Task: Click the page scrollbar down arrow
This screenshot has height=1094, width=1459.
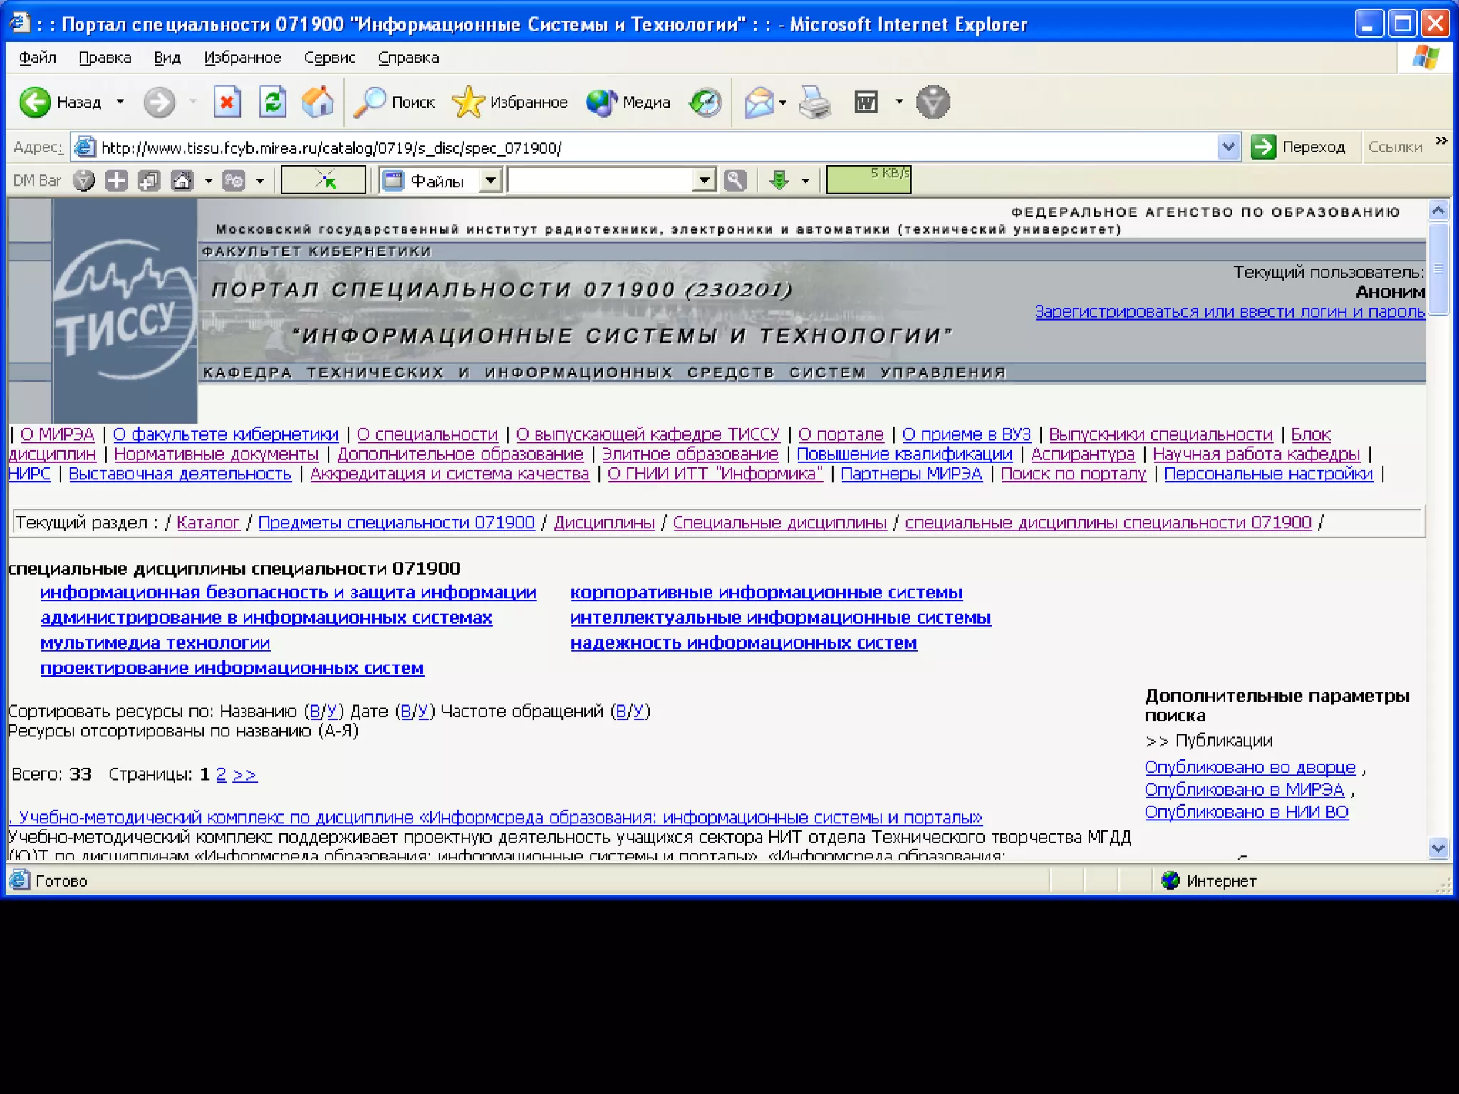Action: [1438, 848]
